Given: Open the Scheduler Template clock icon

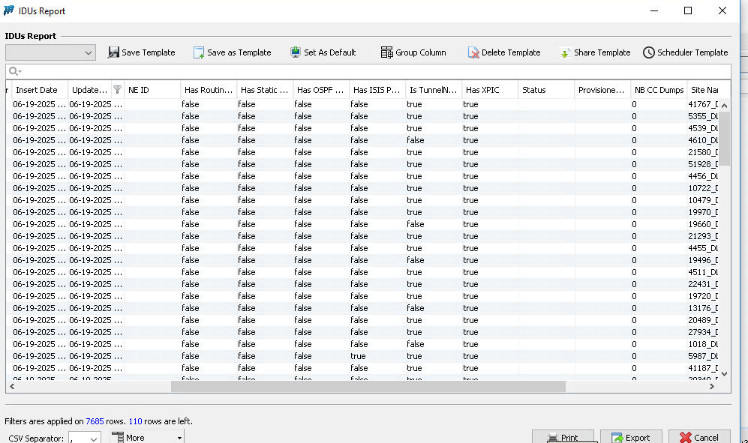Looking at the screenshot, I should pos(649,52).
